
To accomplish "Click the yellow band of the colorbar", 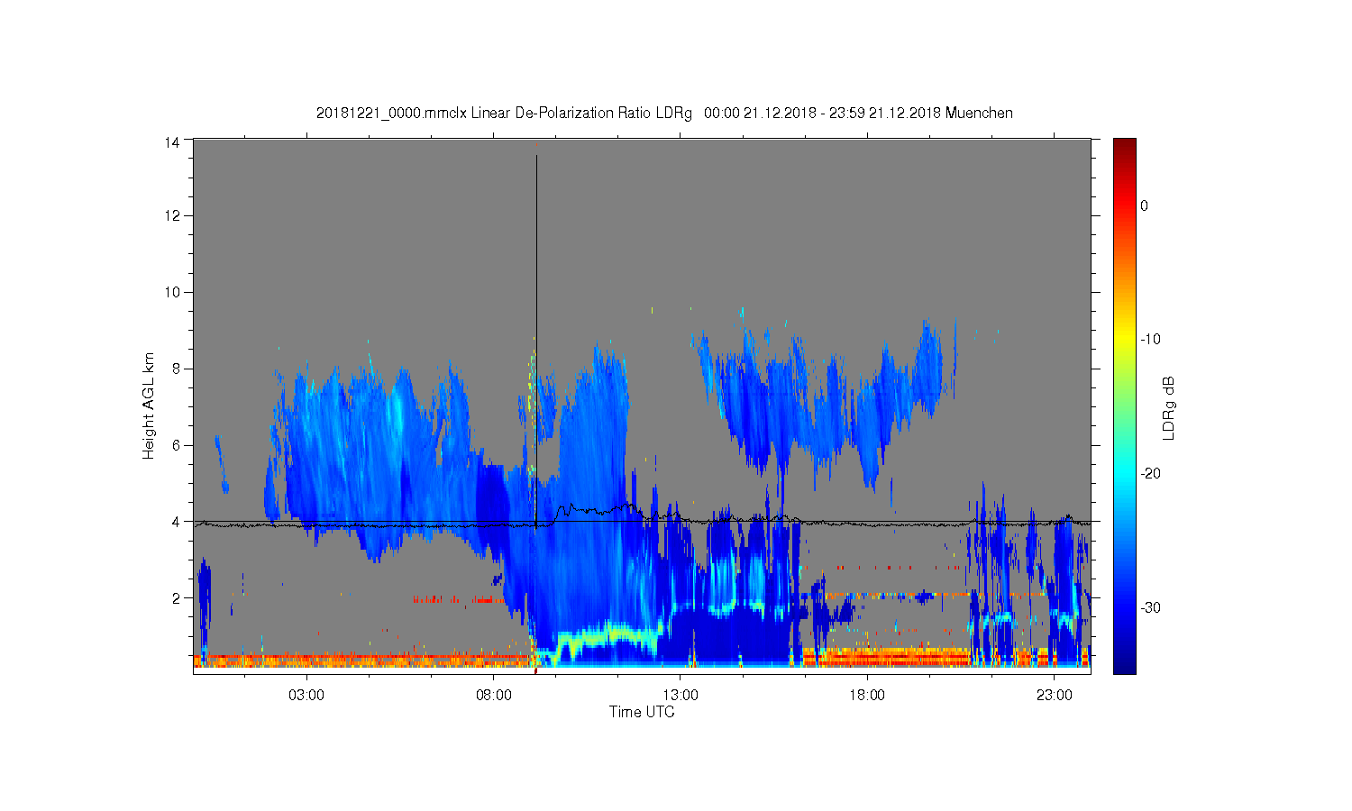I will [x=1125, y=338].
